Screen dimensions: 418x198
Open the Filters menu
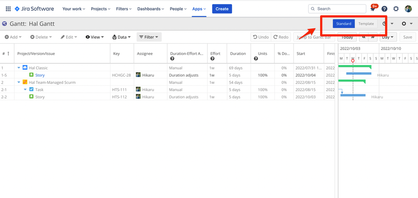[124, 9]
